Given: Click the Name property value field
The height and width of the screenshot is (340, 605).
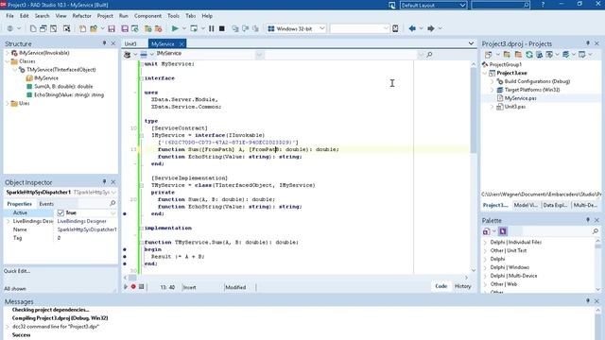Looking at the screenshot, I should click(x=86, y=229).
